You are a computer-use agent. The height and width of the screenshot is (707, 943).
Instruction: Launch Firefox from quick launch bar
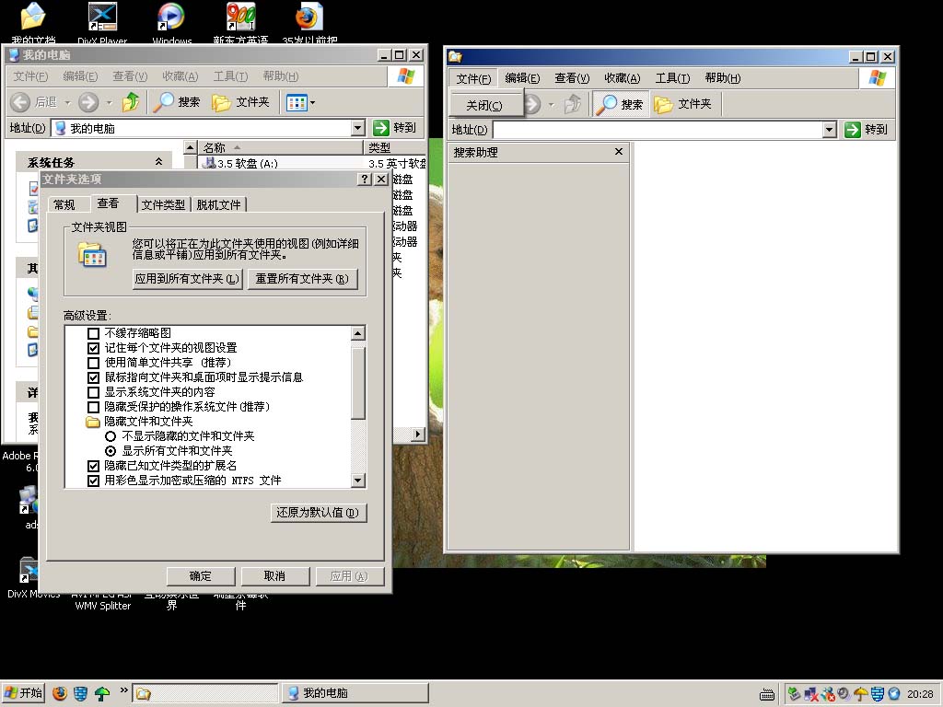click(x=60, y=693)
